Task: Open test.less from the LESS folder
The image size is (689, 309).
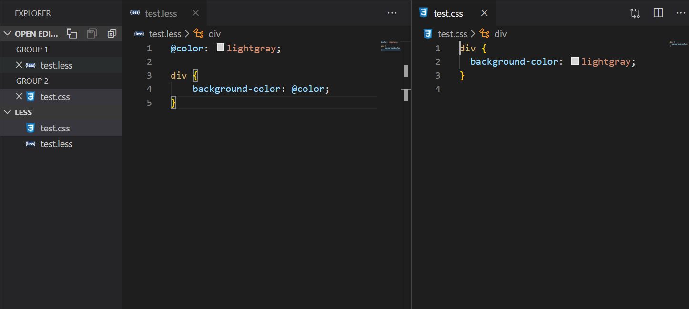Action: tap(56, 143)
